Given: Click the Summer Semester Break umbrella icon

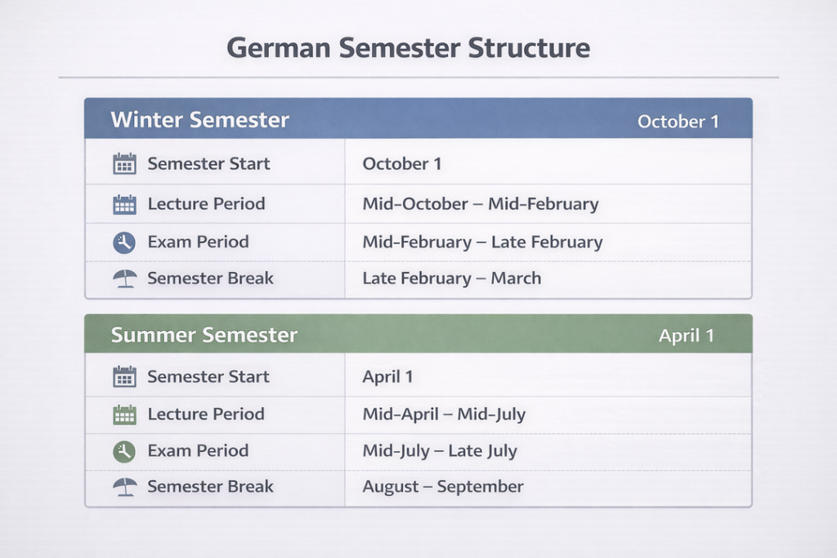Looking at the screenshot, I should click(x=124, y=487).
